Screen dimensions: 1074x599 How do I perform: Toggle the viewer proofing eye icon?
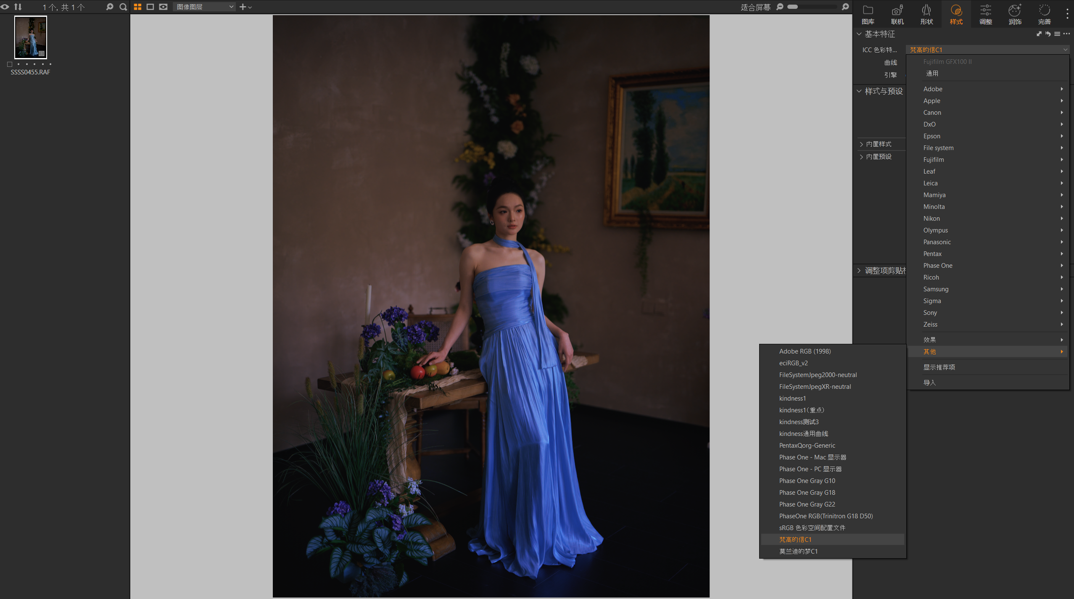(164, 7)
